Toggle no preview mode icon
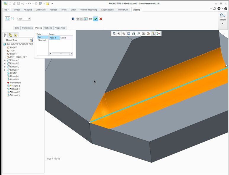The image size is (229, 175). [x=78, y=19]
